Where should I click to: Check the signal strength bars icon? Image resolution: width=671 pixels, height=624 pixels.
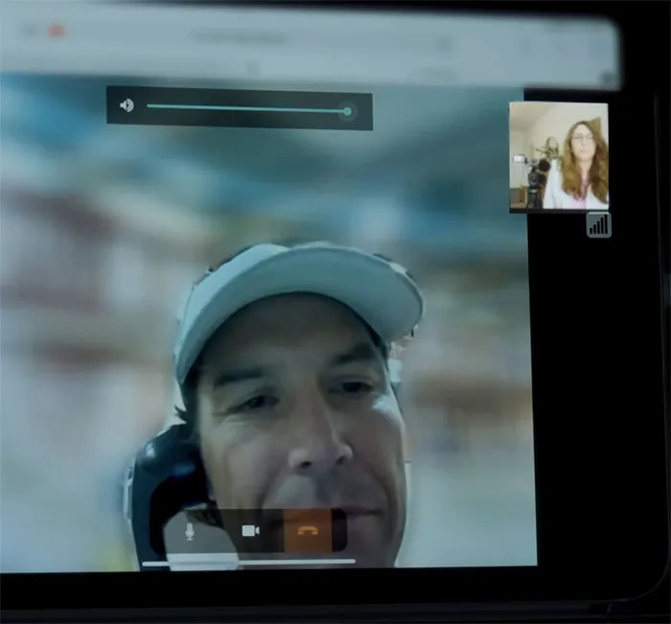point(599,224)
